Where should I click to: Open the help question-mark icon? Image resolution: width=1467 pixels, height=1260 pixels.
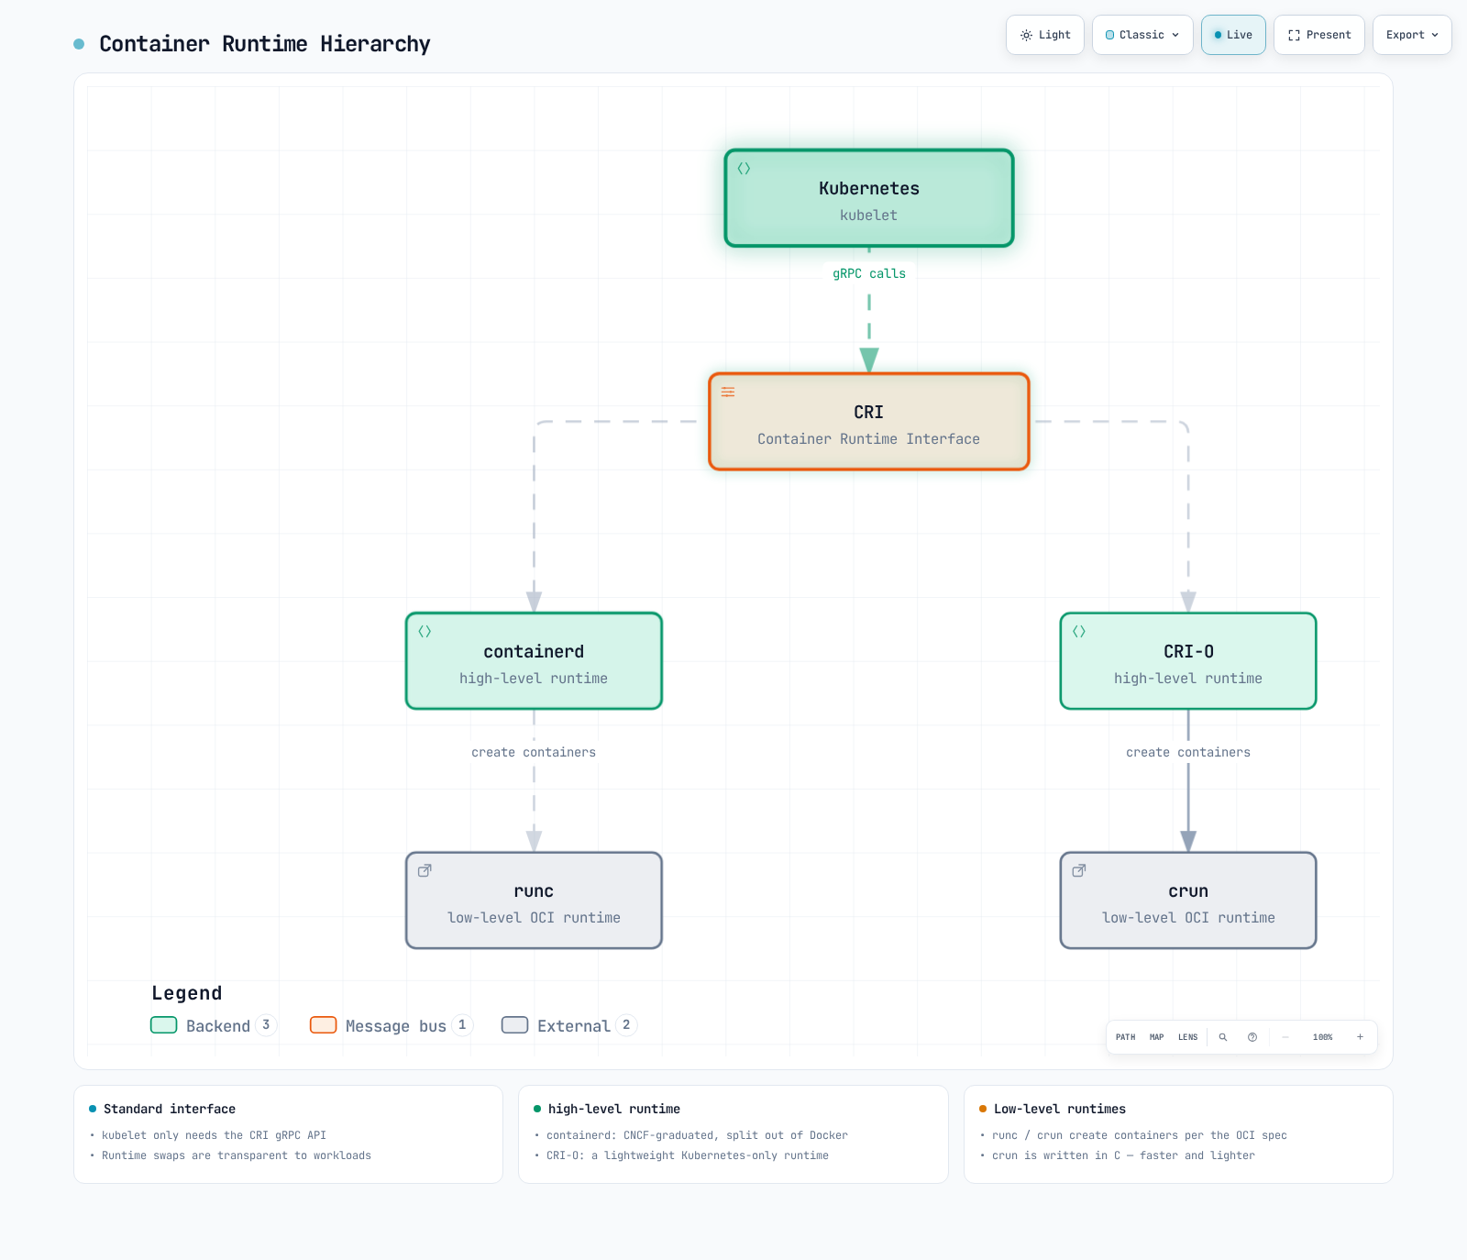click(x=1252, y=1037)
